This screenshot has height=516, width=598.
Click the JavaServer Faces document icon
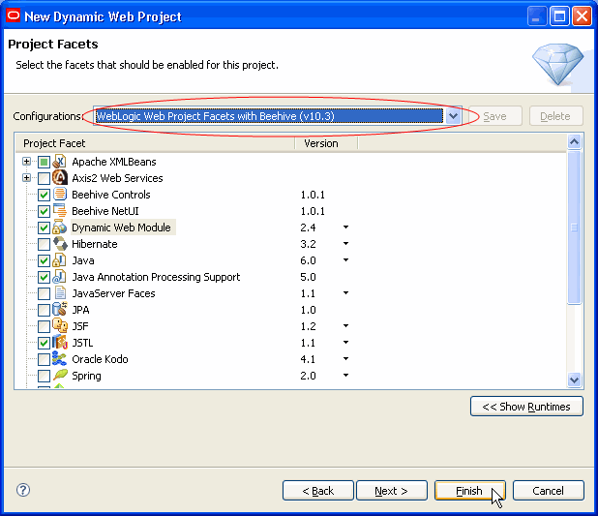pos(60,293)
